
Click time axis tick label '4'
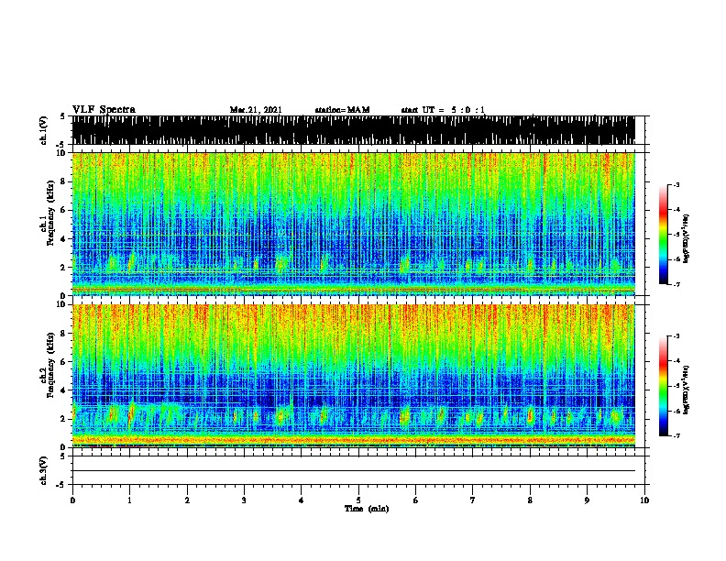pyautogui.click(x=302, y=500)
